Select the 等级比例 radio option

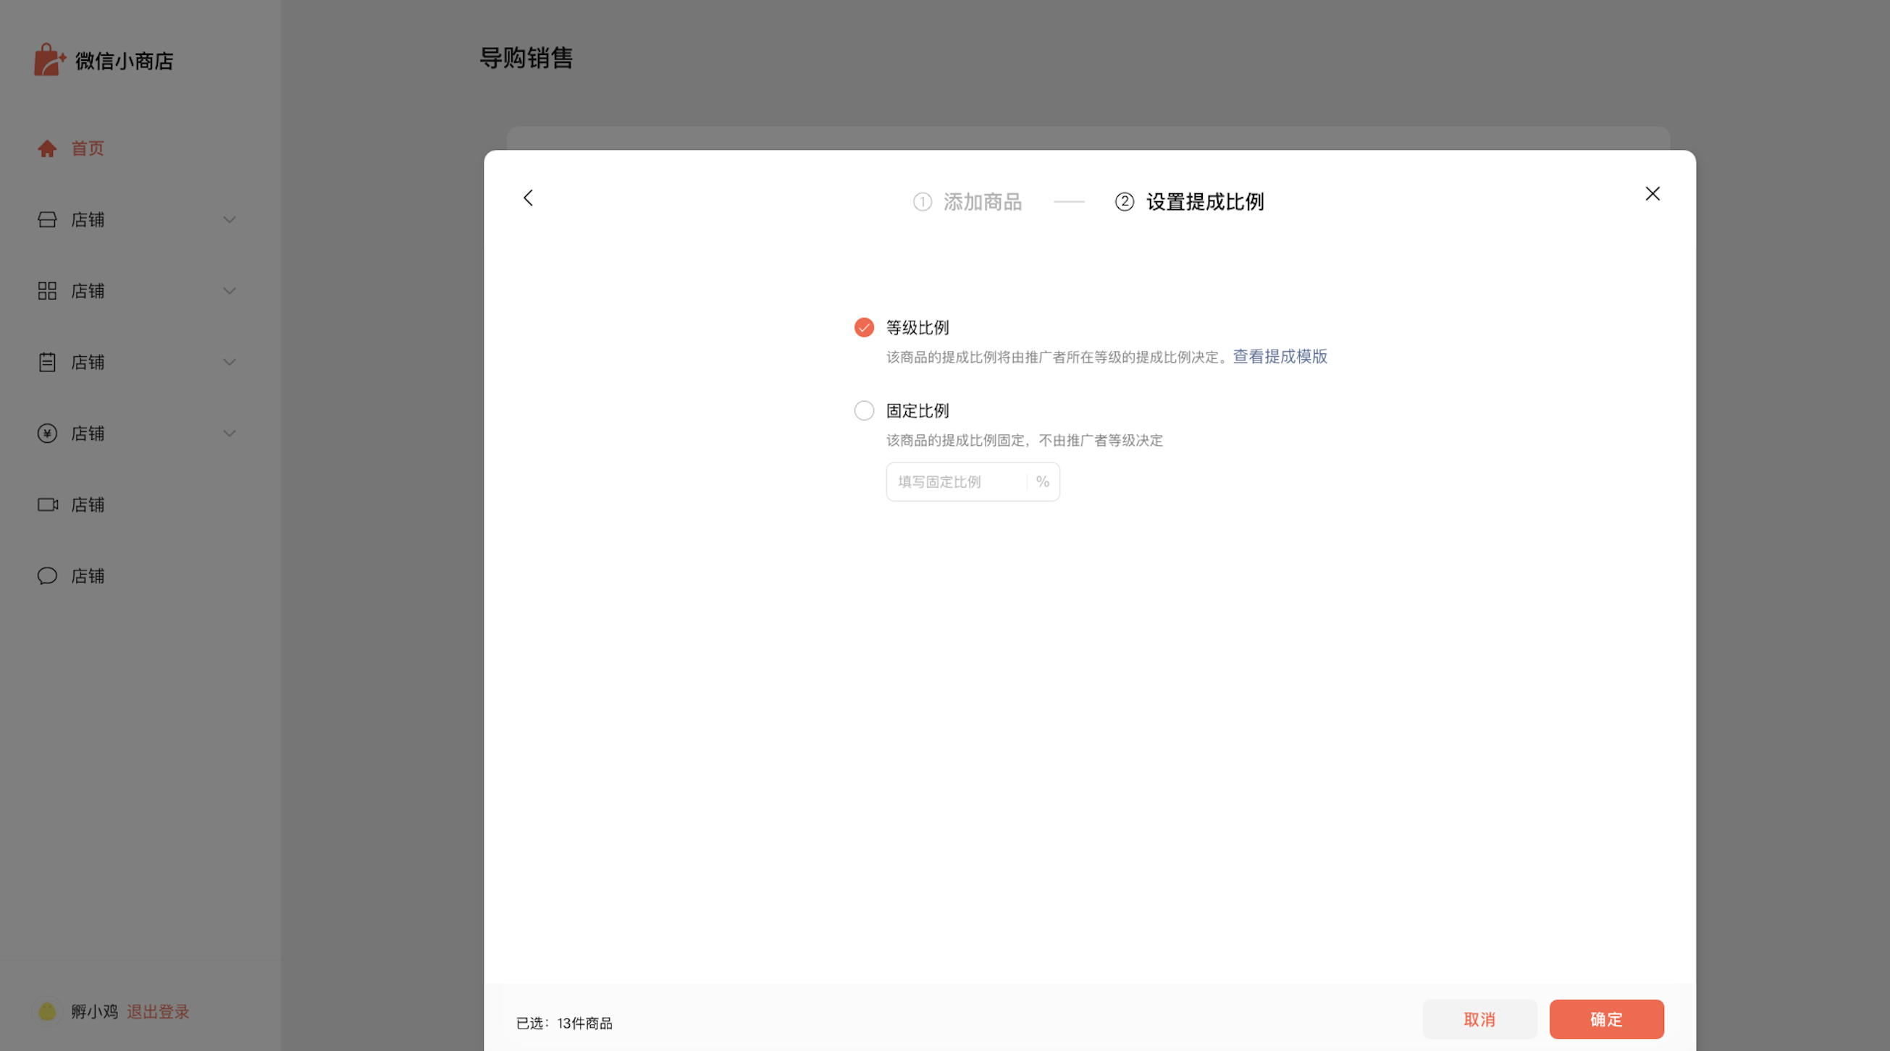865,327
